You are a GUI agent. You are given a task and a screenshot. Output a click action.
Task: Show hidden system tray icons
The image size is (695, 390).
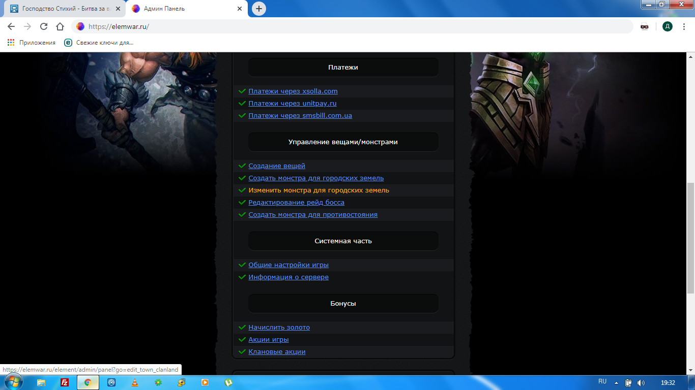click(616, 383)
